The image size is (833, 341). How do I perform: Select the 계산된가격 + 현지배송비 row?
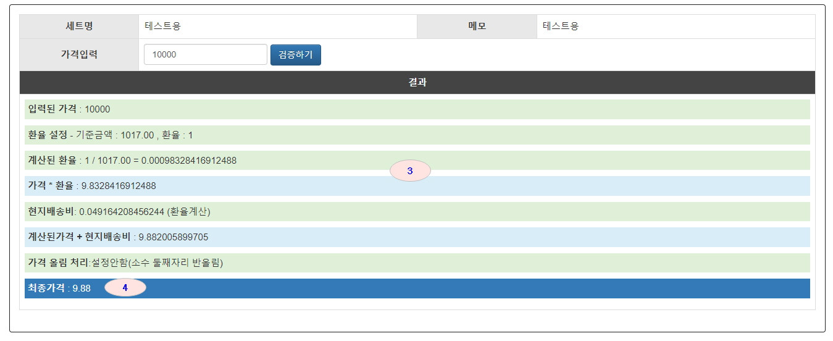[417, 237]
